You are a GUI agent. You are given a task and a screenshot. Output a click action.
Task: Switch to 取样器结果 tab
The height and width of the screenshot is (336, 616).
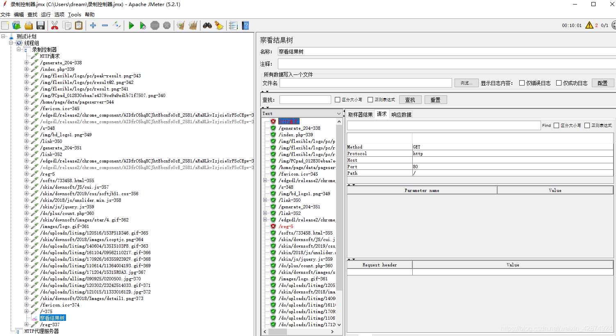pyautogui.click(x=360, y=115)
